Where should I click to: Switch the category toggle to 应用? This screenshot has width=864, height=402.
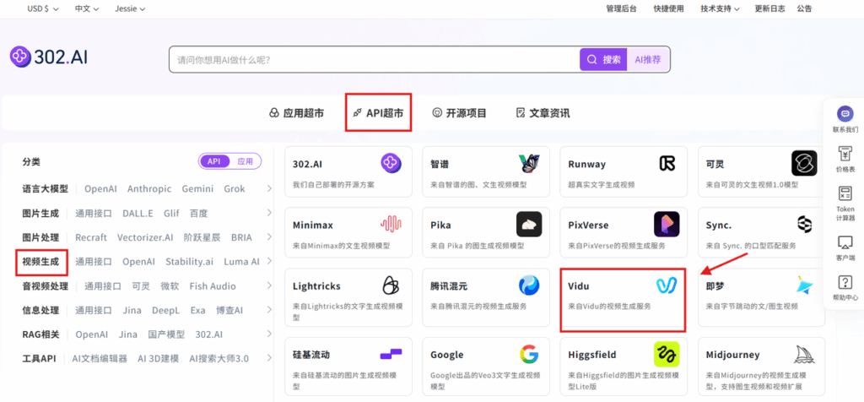pyautogui.click(x=245, y=161)
